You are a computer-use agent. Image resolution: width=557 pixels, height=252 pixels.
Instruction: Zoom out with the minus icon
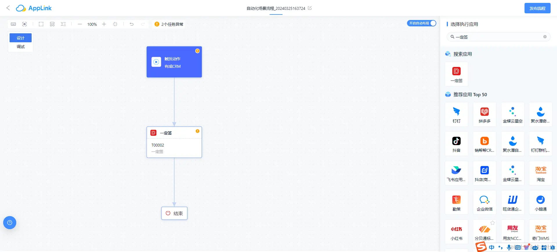80,24
